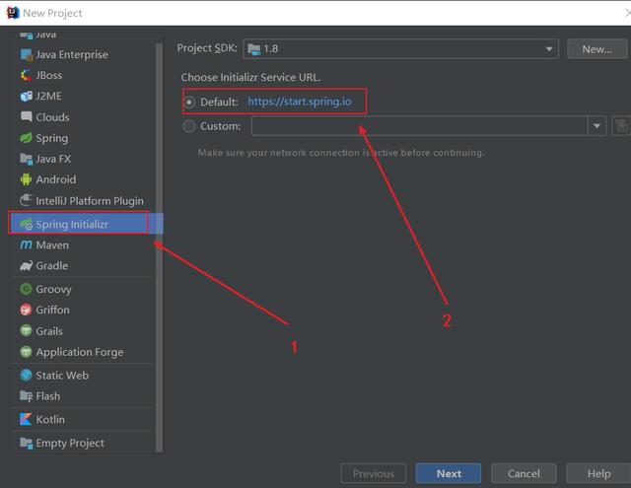Screen dimensions: 631x488
Task: Click the Application Forge icon
Action: (27, 352)
